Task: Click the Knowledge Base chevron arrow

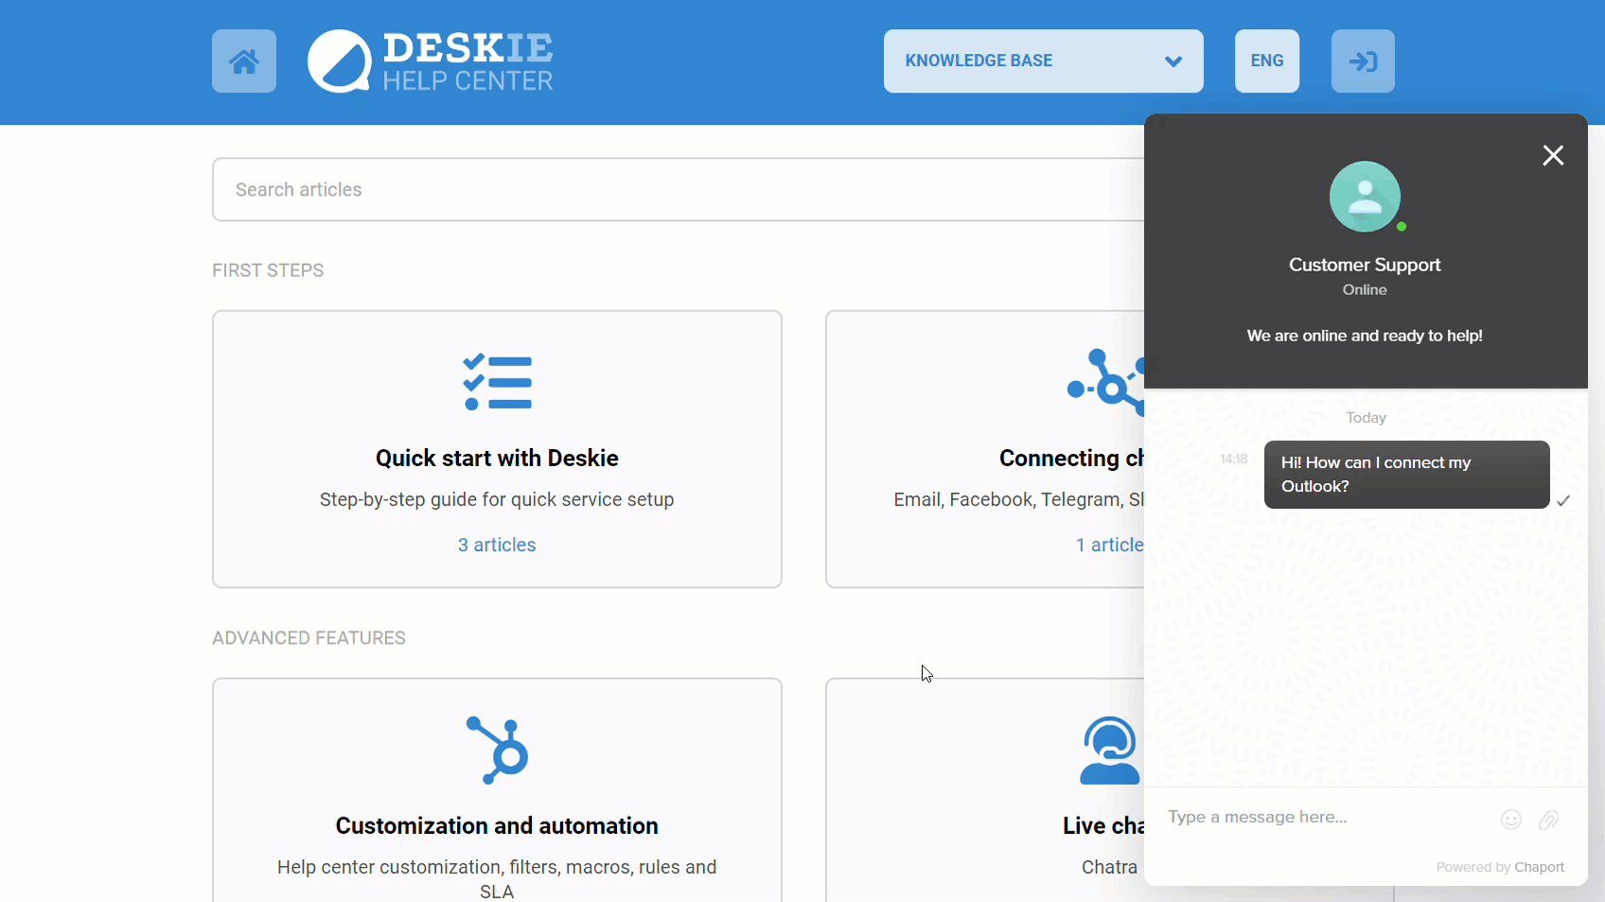Action: tap(1173, 61)
